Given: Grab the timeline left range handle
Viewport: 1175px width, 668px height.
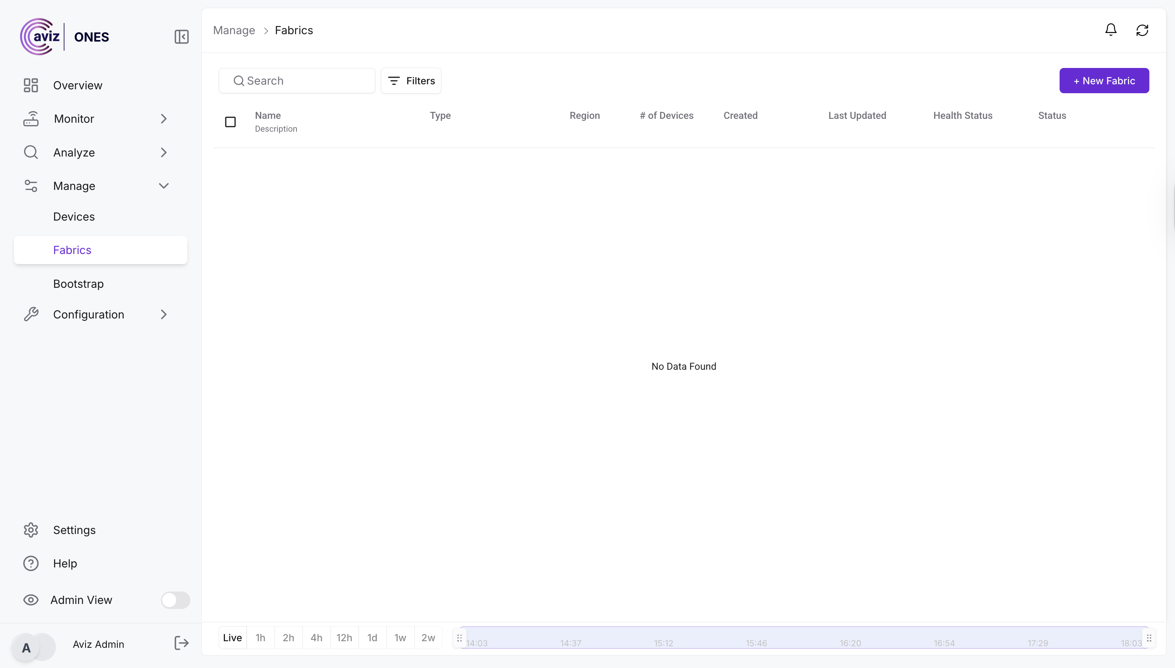Looking at the screenshot, I should pos(459,638).
